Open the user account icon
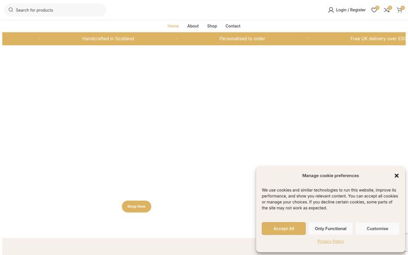 (331, 10)
